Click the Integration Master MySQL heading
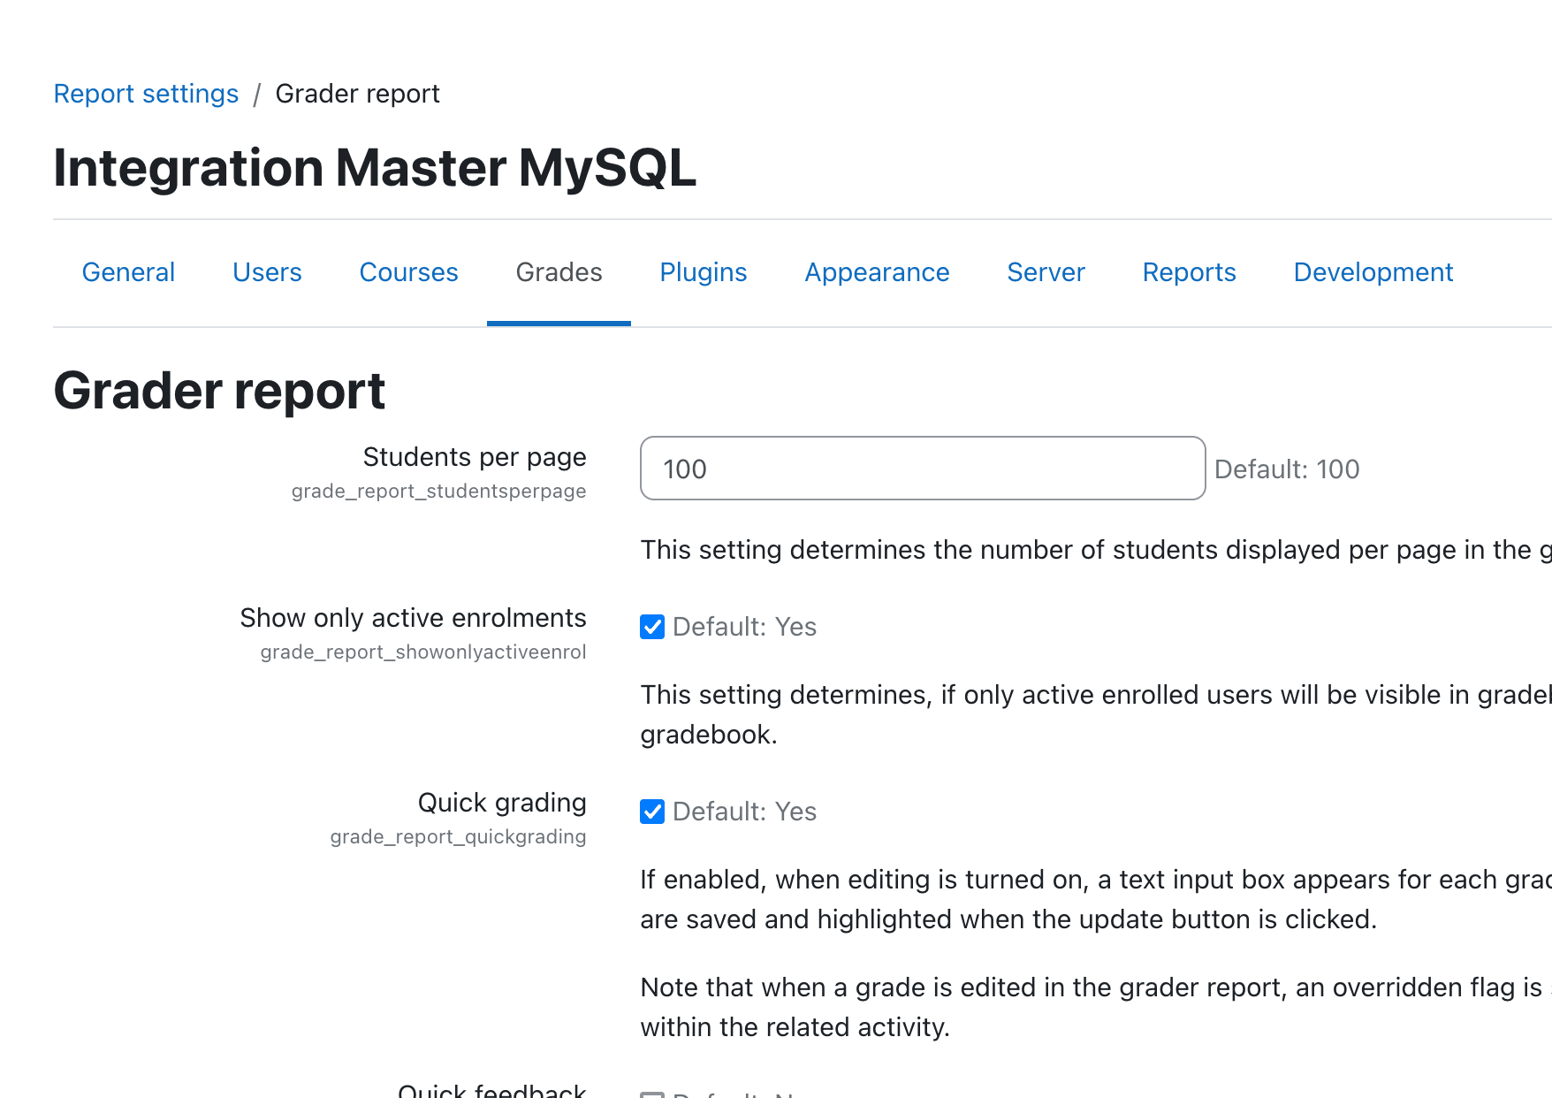This screenshot has width=1552, height=1098. click(x=375, y=168)
